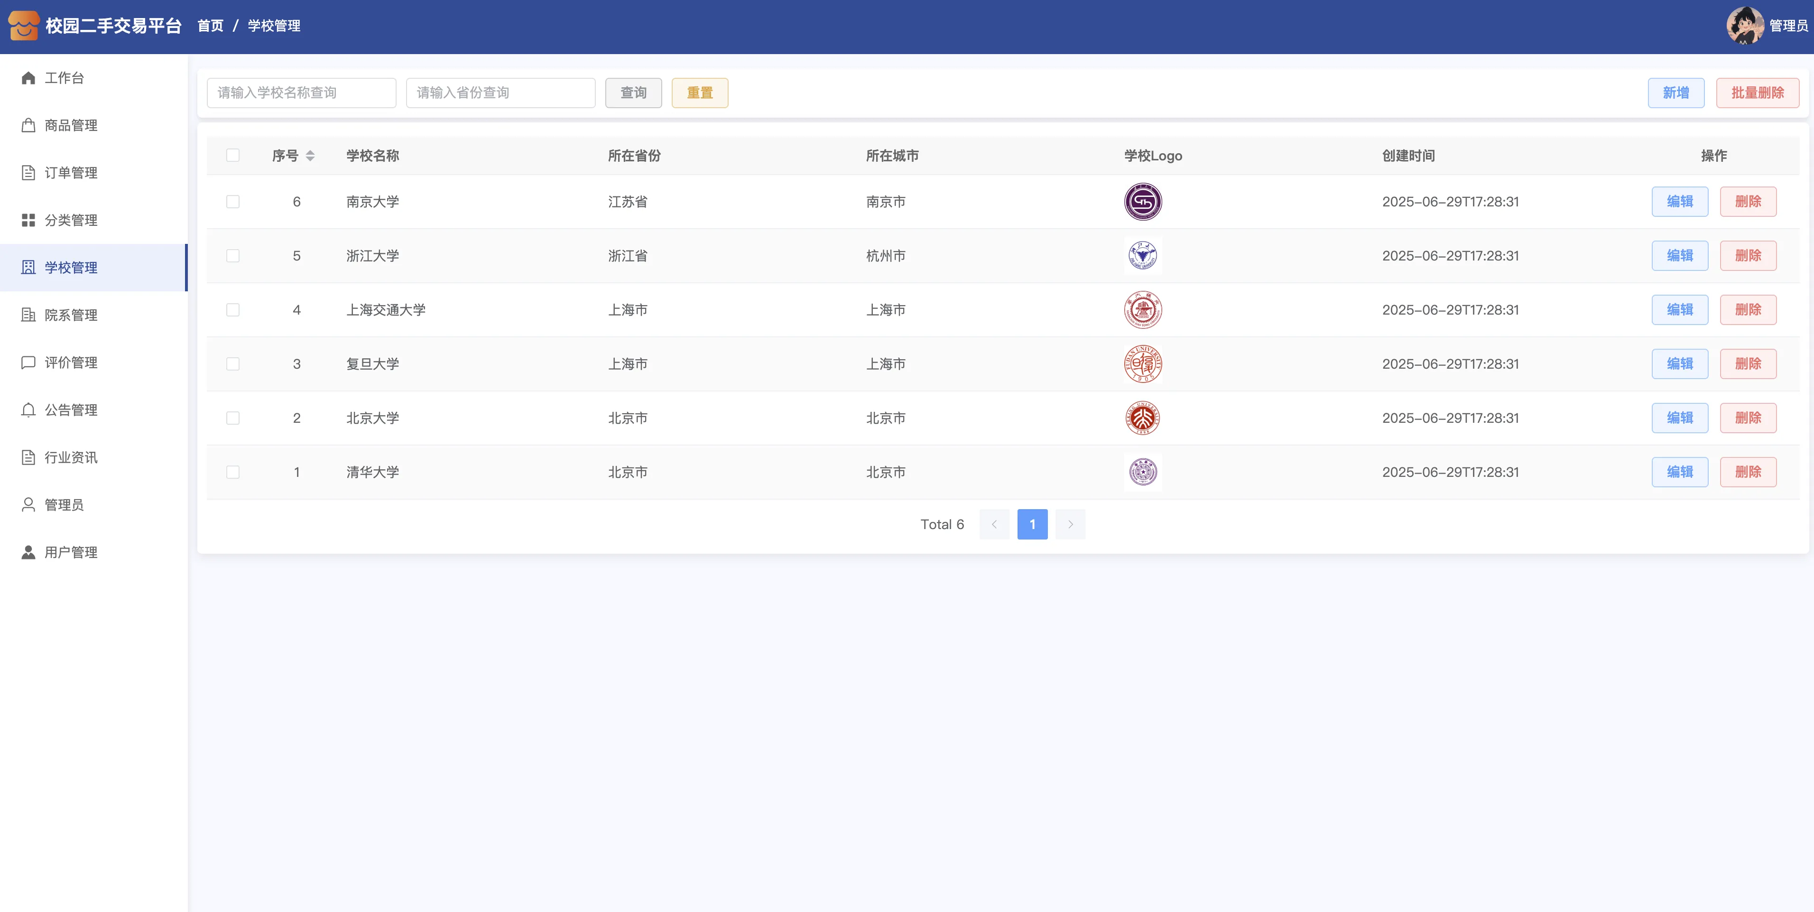Click the 公告管理 bell icon
The height and width of the screenshot is (912, 1814).
(x=28, y=410)
